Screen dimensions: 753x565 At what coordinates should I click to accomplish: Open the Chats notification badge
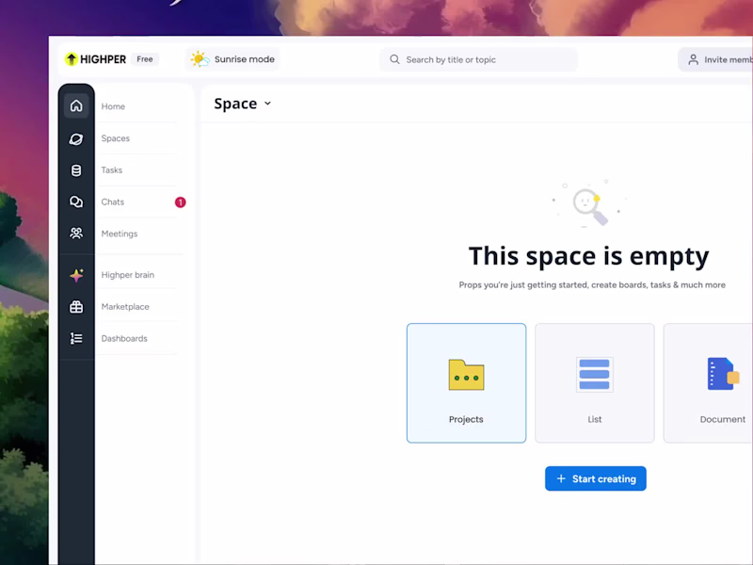click(x=180, y=202)
